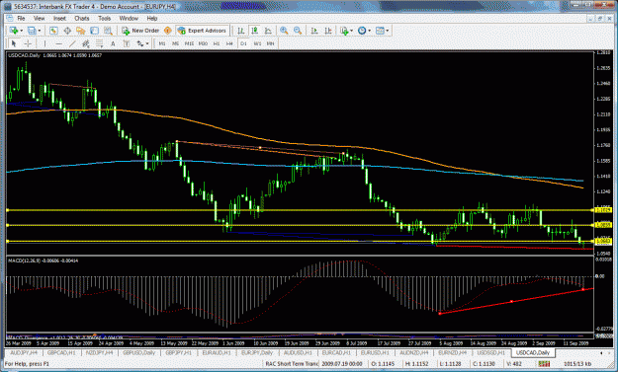This screenshot has height=372, width=618.
Task: Click the Templates icon
Action: (x=380, y=31)
